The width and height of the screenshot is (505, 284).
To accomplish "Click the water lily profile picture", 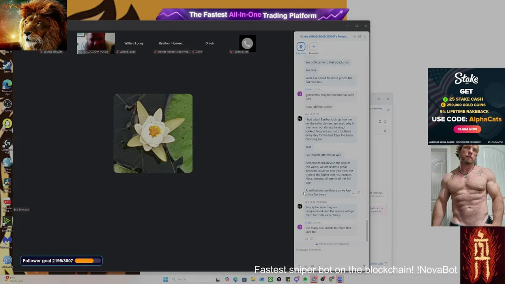I will point(153,133).
